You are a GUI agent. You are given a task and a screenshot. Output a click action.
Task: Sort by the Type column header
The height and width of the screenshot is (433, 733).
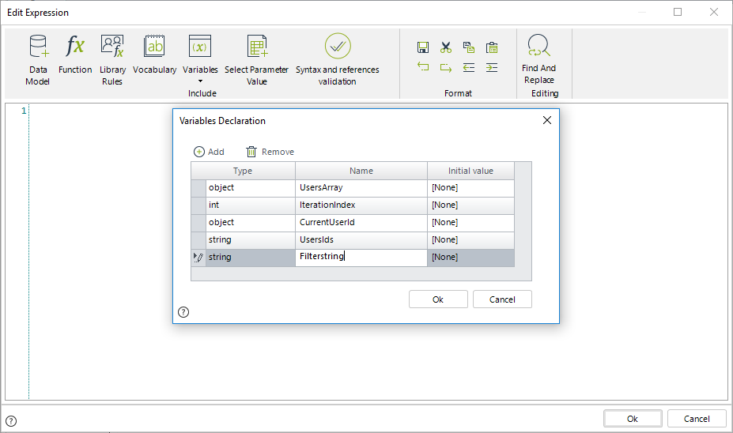[x=243, y=171]
